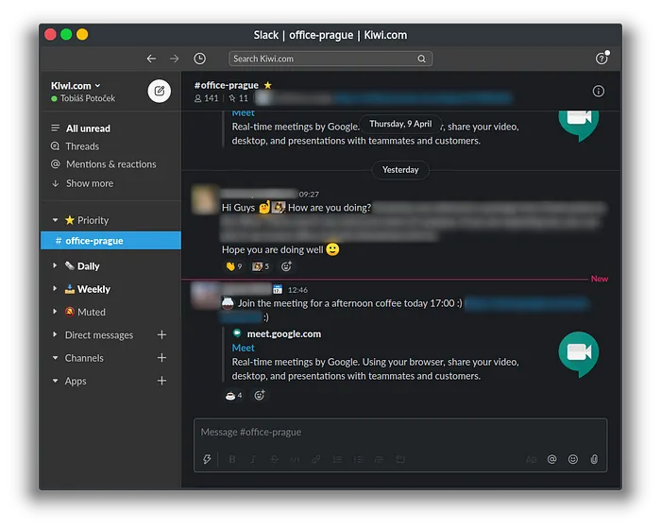The width and height of the screenshot is (661, 529).
Task: Expand the Daily section
Action: point(55,265)
